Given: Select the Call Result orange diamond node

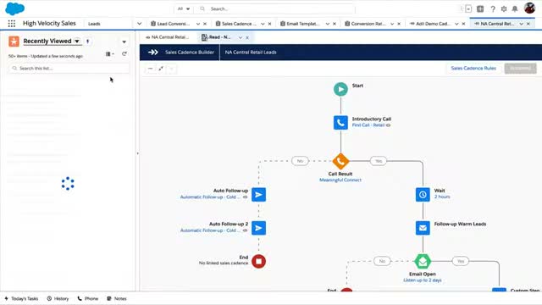Looking at the screenshot, I should pyautogui.click(x=340, y=161).
